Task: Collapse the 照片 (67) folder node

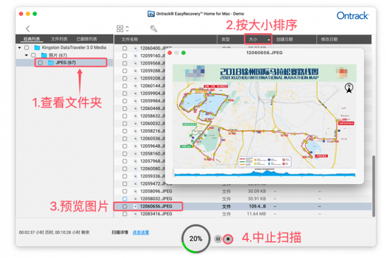Action: tap(26, 55)
